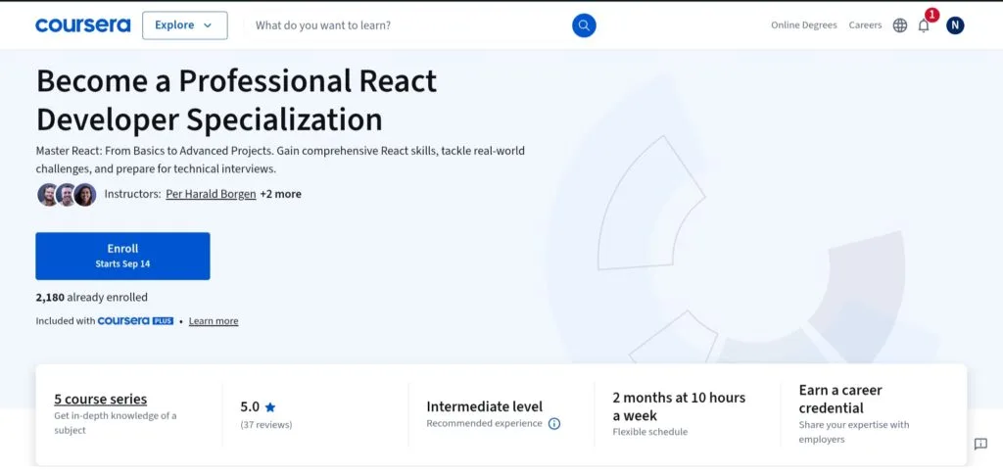Click the search input field

coord(409,25)
